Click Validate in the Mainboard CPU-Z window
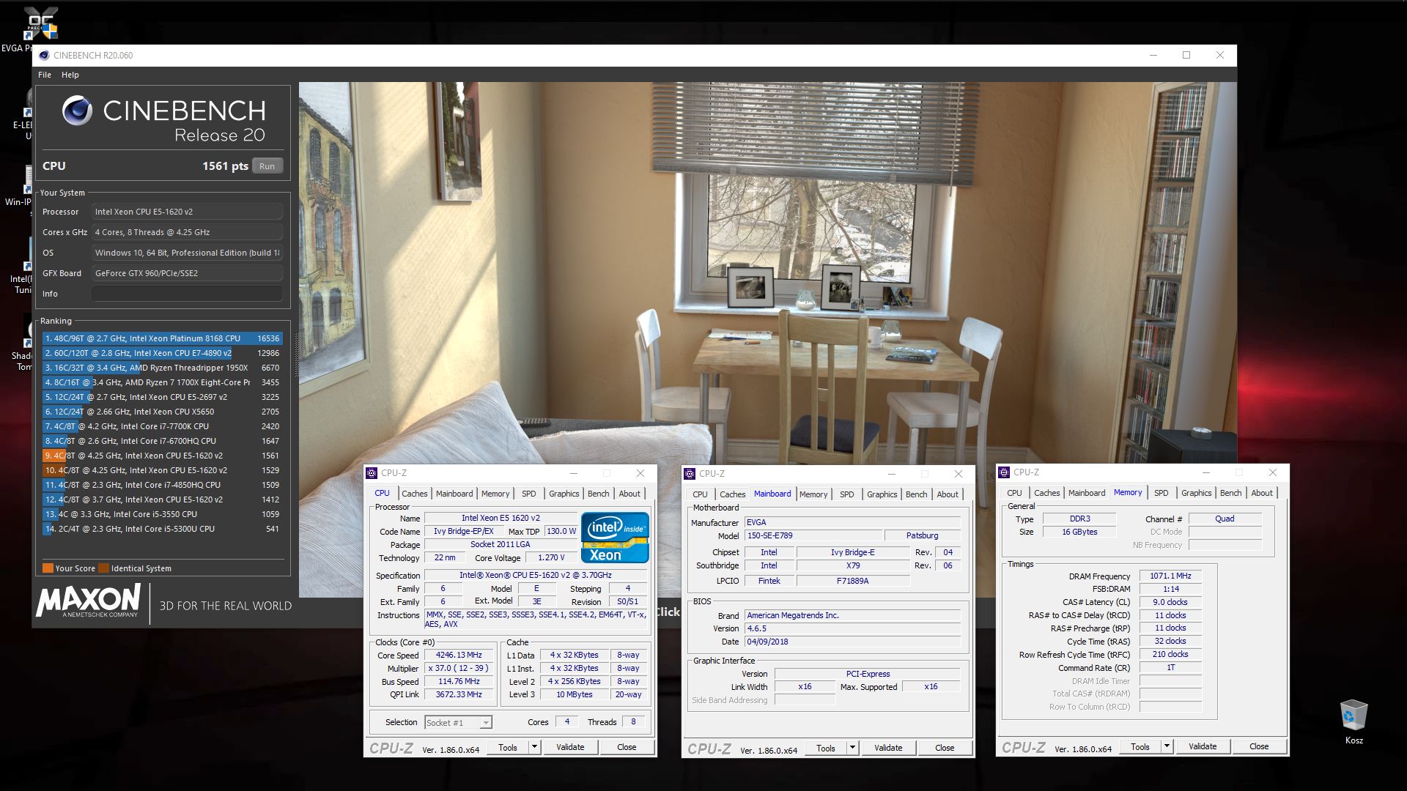 pyautogui.click(x=888, y=748)
